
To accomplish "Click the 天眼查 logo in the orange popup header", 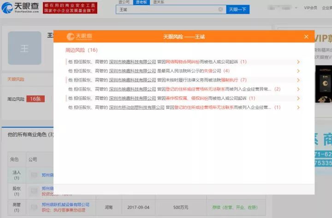I will 79,36.
